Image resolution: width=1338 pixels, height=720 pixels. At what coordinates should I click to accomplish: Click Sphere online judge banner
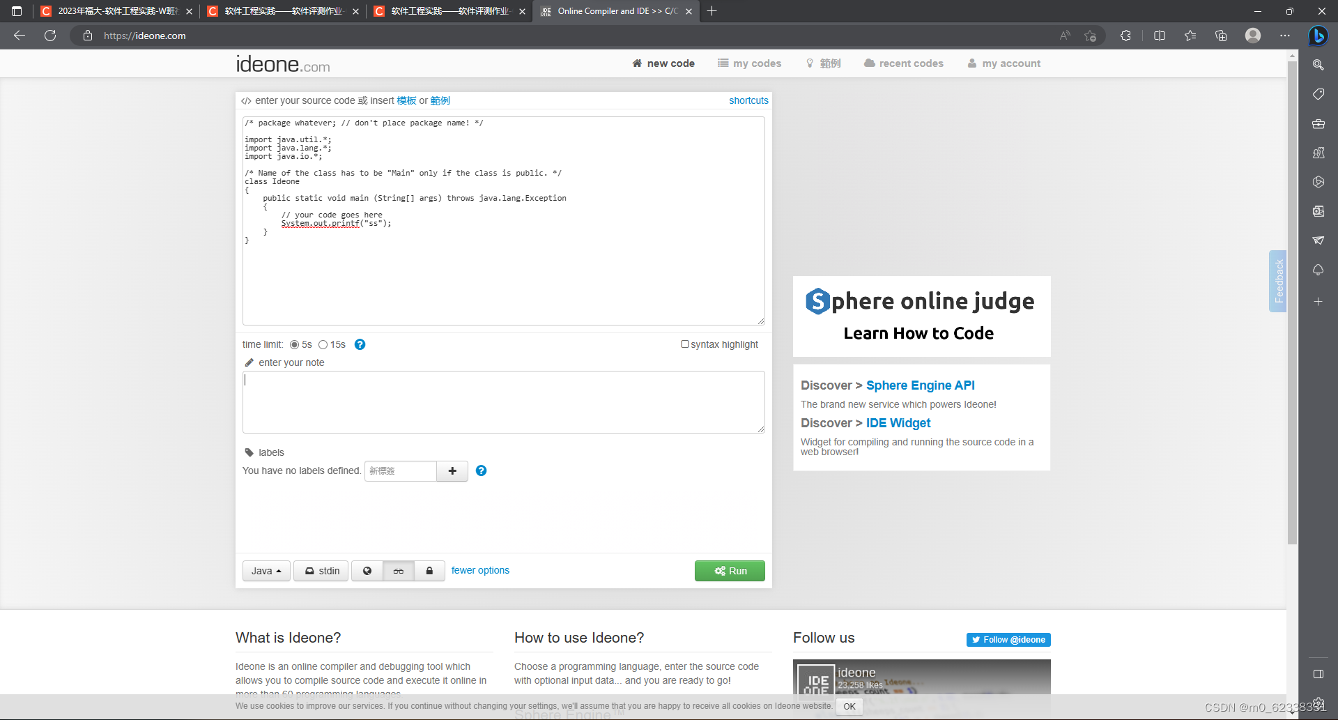921,316
